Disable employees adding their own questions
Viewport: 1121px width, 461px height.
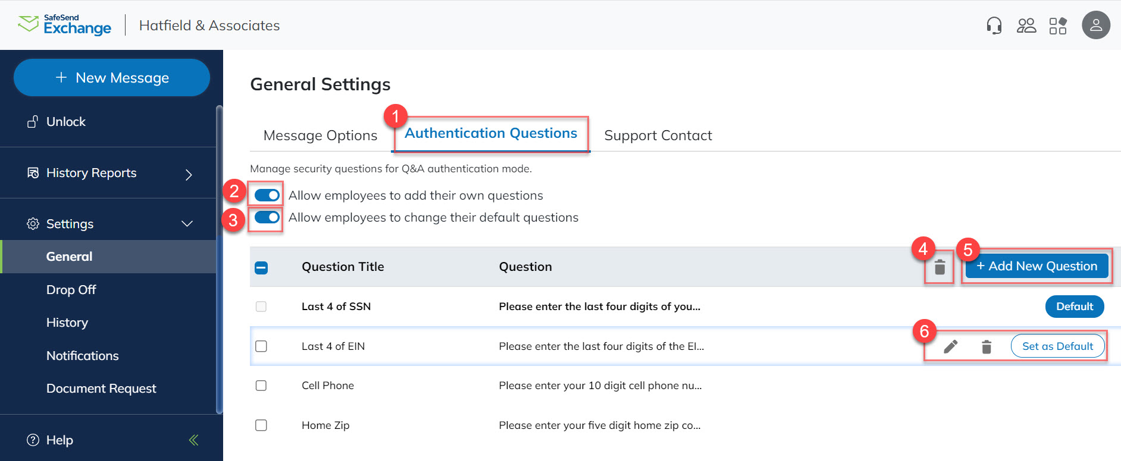point(265,195)
